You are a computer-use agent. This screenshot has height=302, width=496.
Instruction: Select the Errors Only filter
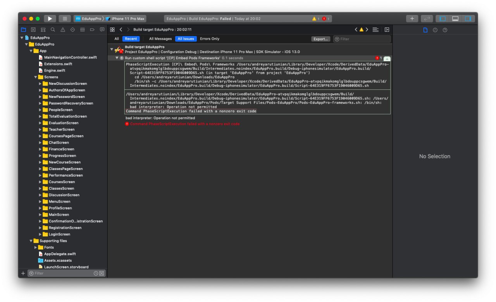coord(210,39)
